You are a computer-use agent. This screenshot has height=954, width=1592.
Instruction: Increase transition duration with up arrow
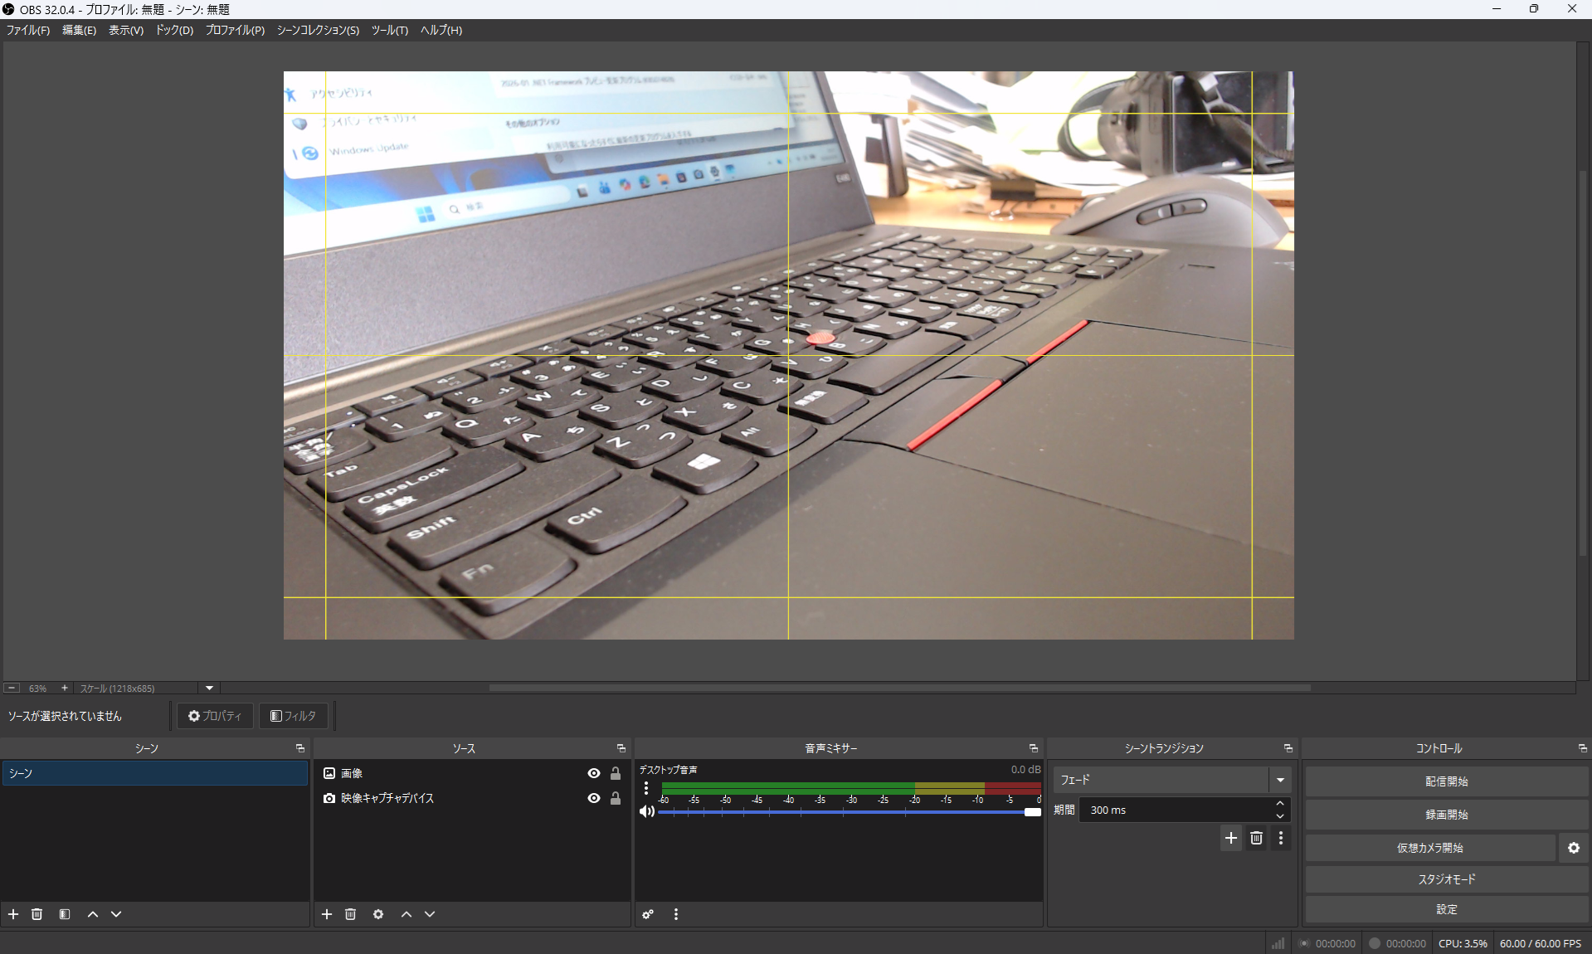click(x=1280, y=804)
